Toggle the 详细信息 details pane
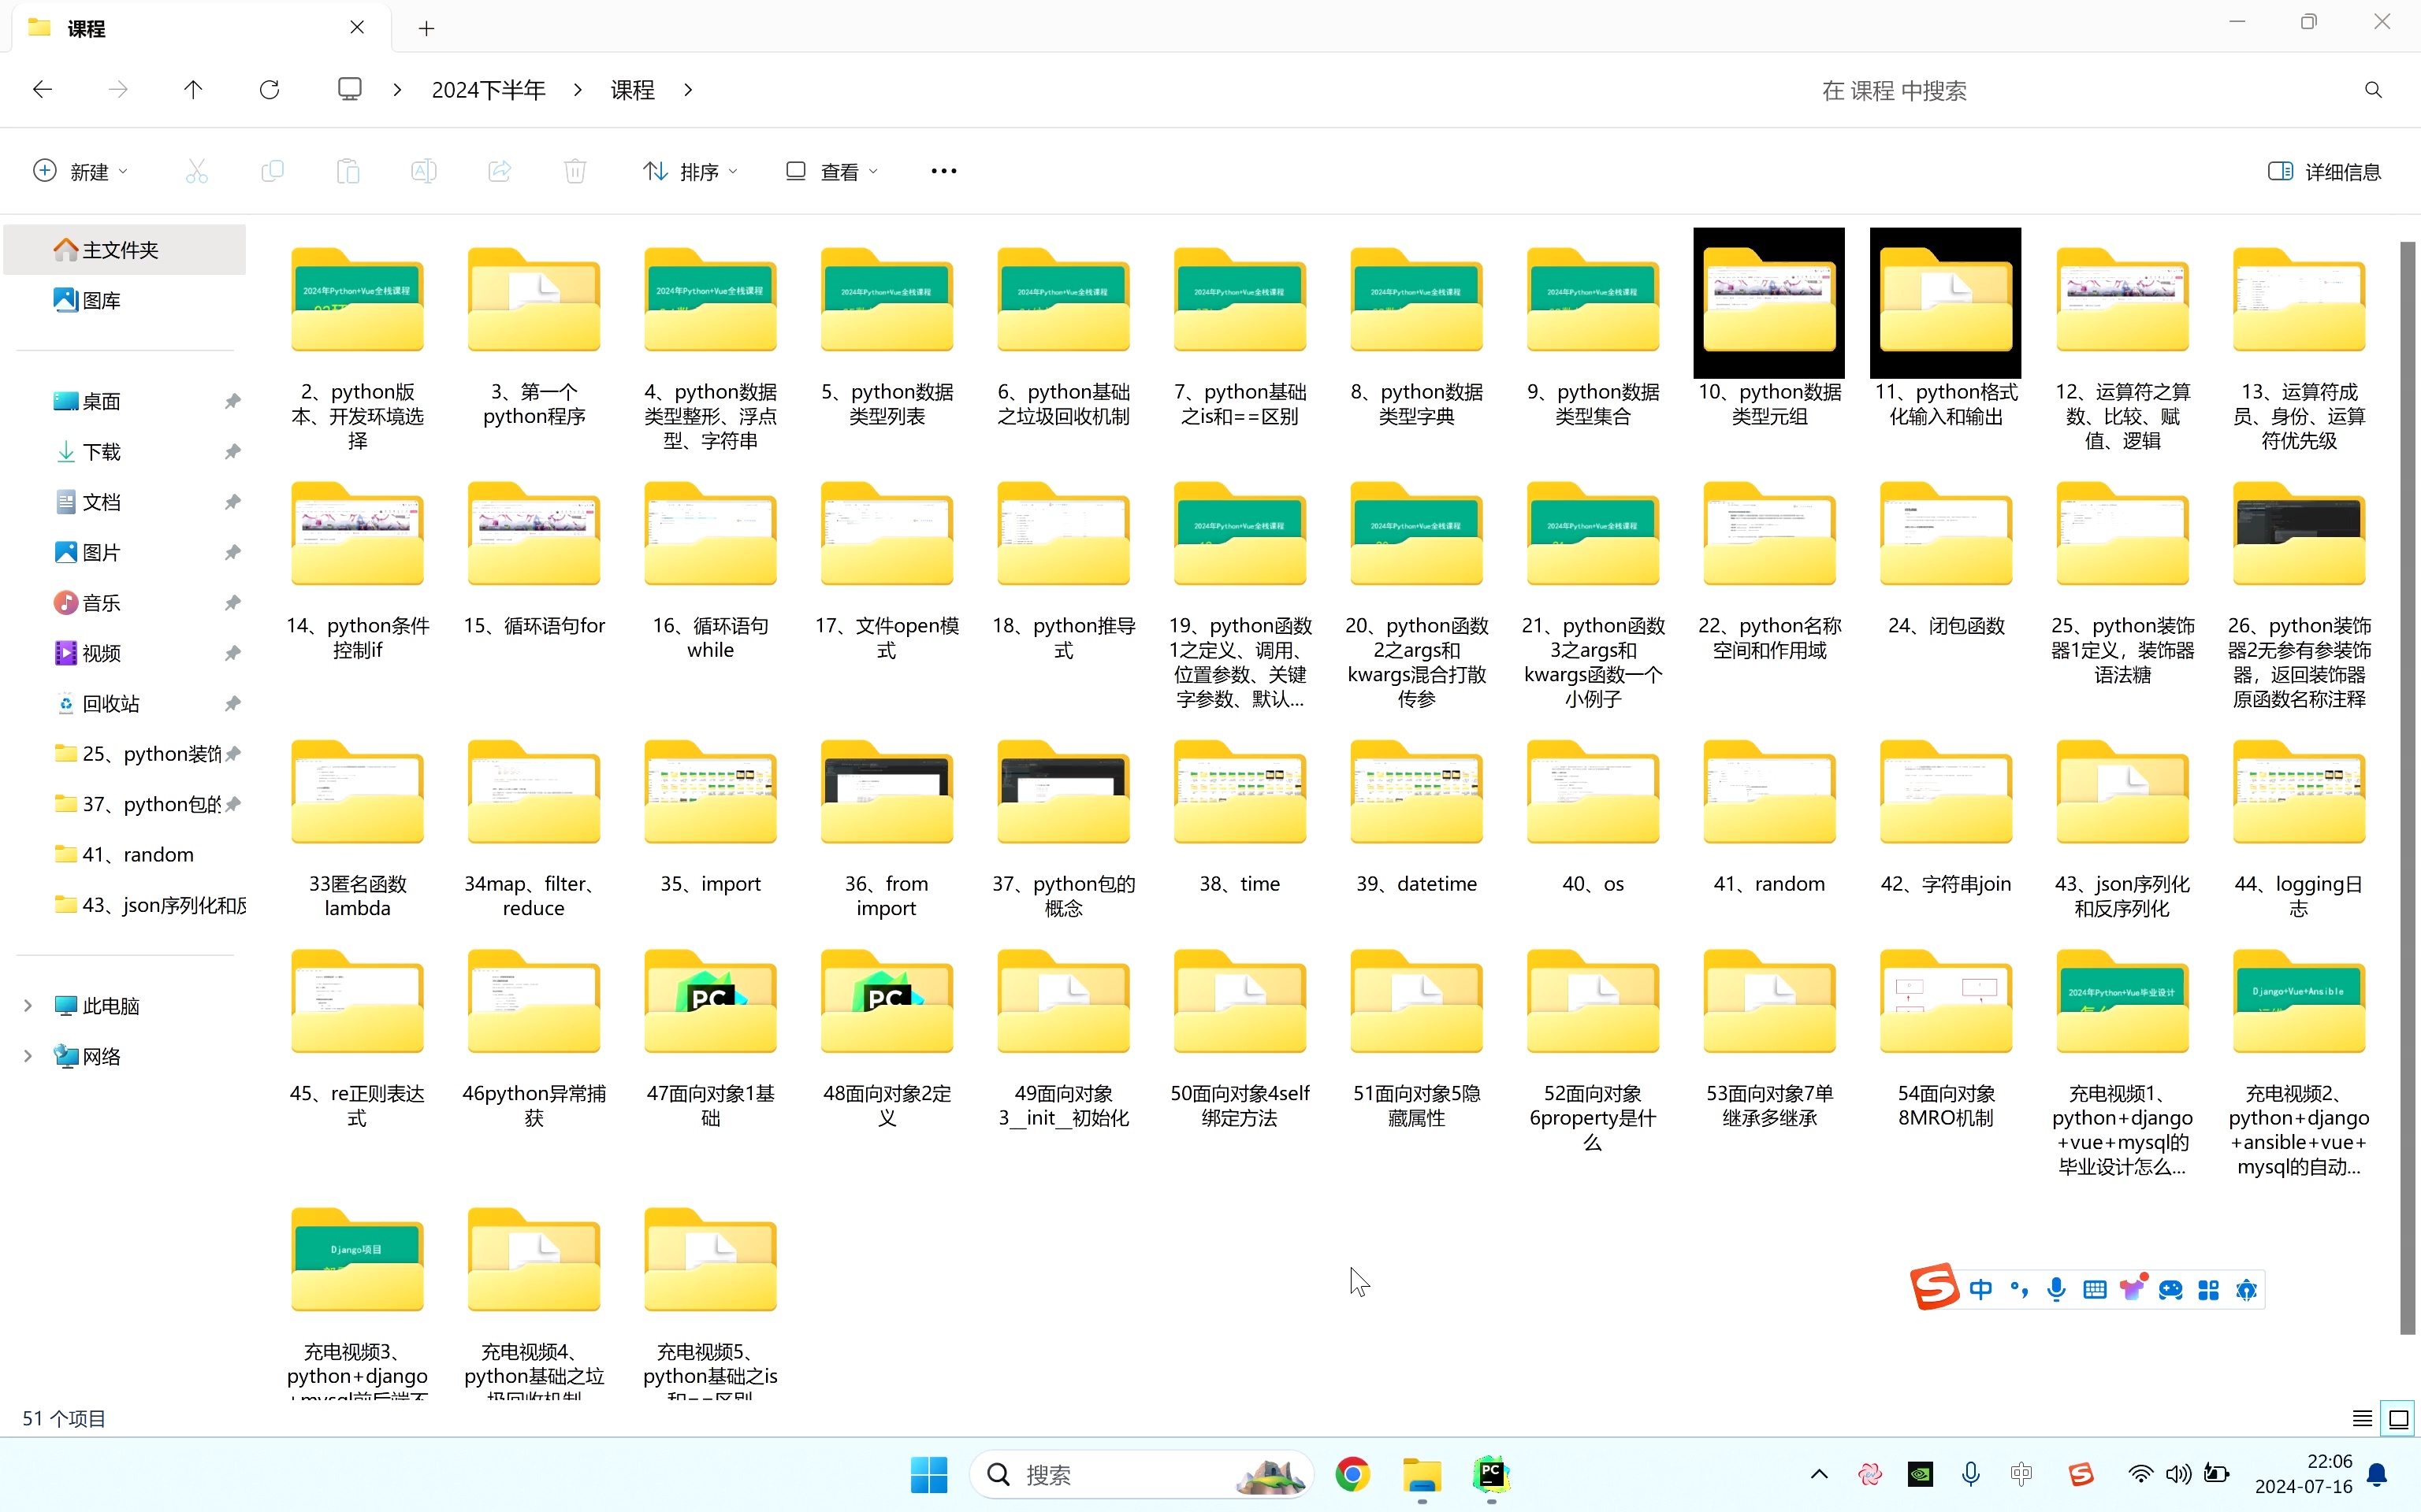The width and height of the screenshot is (2421, 1512). pyautogui.click(x=2323, y=171)
